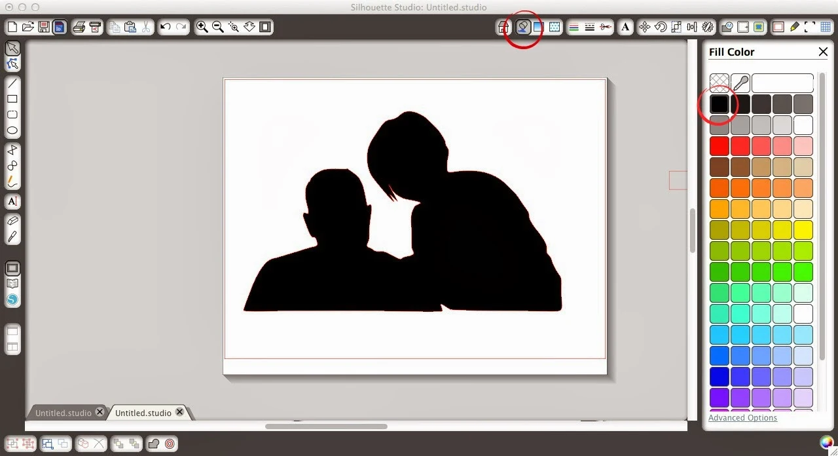The height and width of the screenshot is (456, 838).
Task: Select the Ellipse drawing tool
Action: pyautogui.click(x=12, y=130)
